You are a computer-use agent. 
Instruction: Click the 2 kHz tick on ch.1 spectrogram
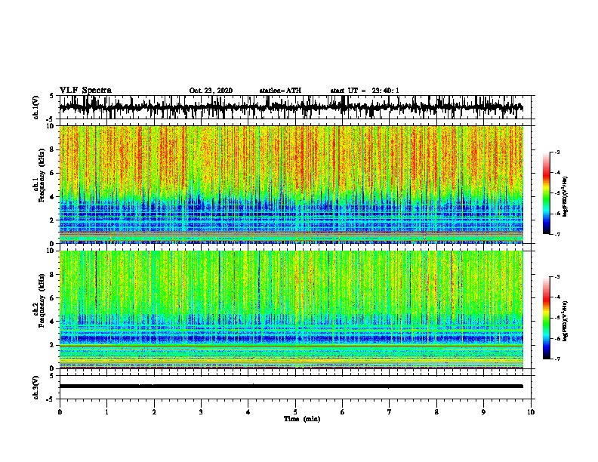coord(52,220)
